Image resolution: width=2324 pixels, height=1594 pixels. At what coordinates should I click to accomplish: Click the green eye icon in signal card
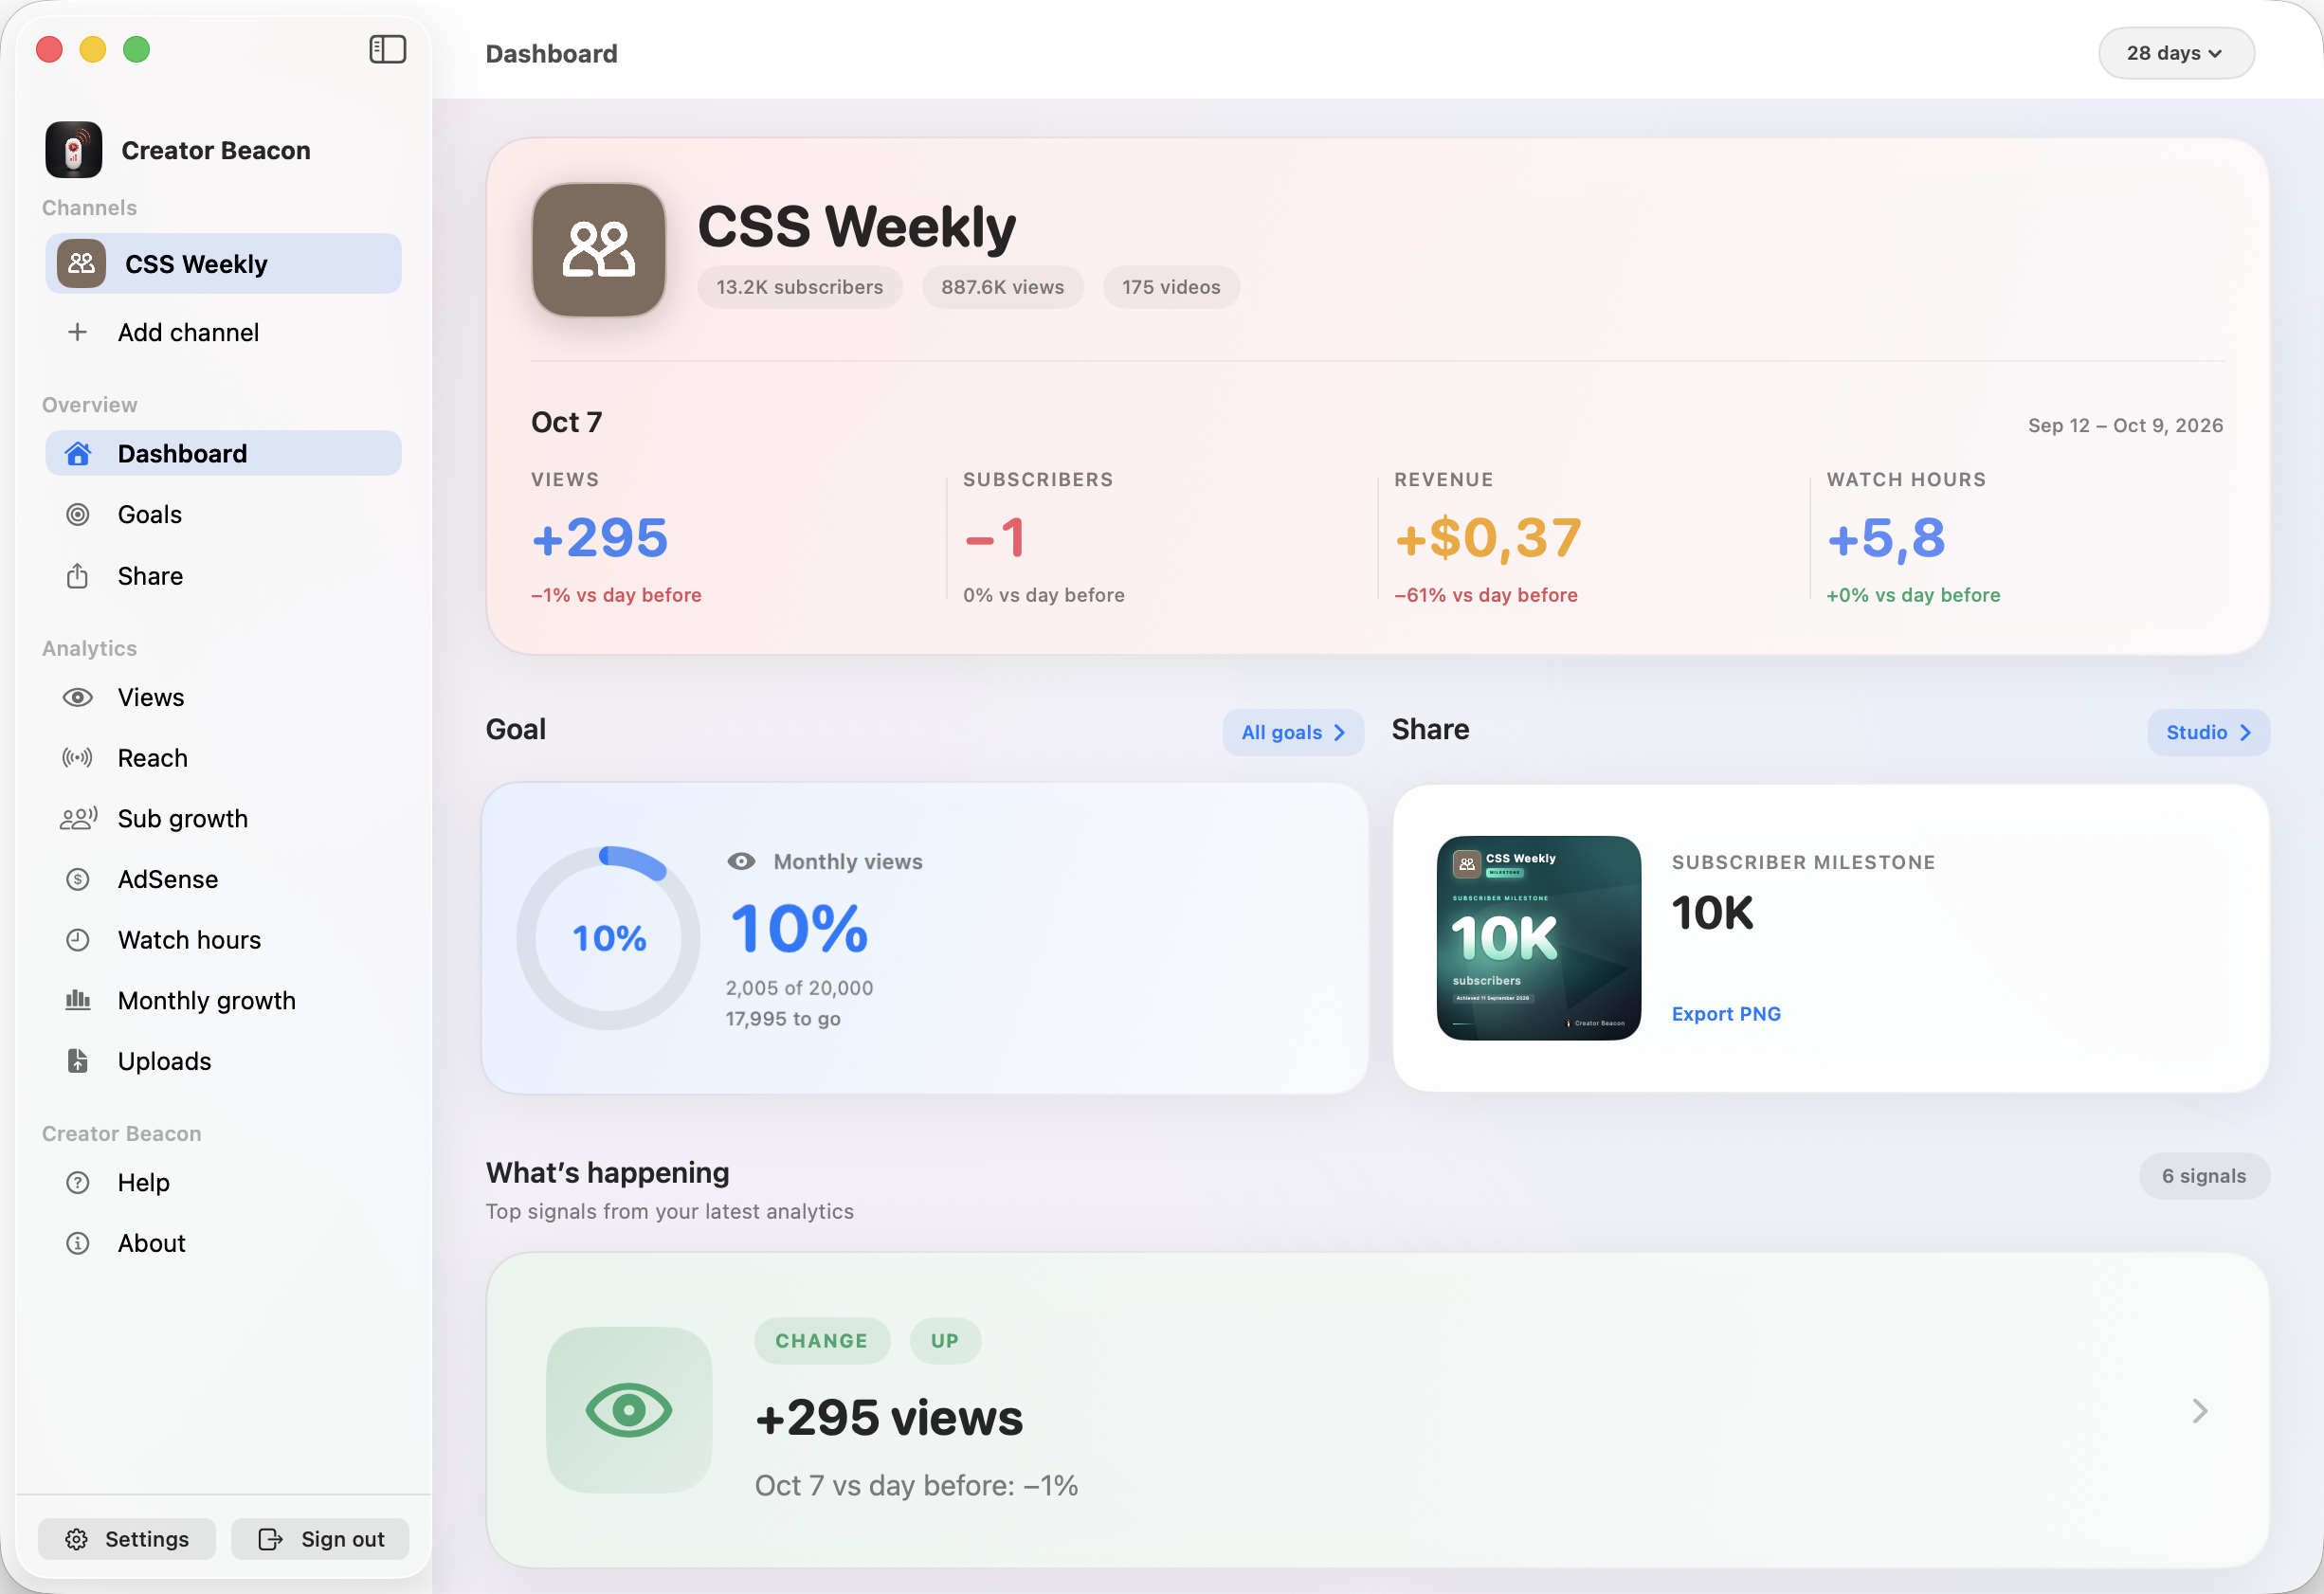(x=629, y=1410)
